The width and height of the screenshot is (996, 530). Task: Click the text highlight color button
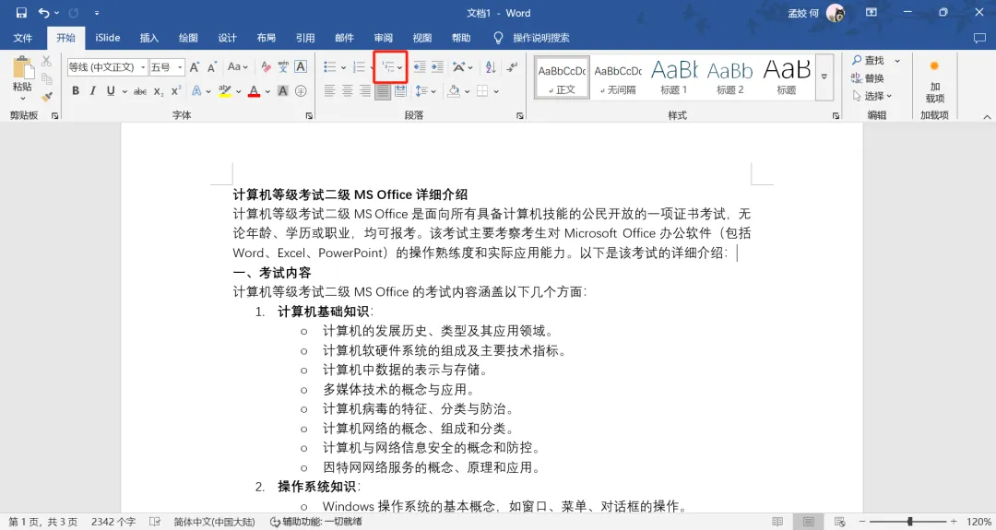(225, 91)
